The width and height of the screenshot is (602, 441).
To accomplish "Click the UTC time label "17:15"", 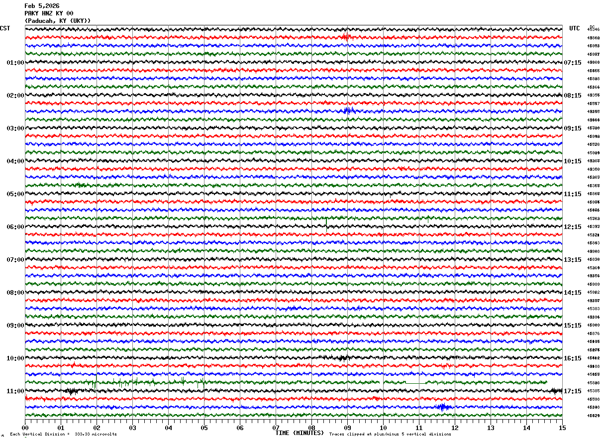I will [x=573, y=391].
